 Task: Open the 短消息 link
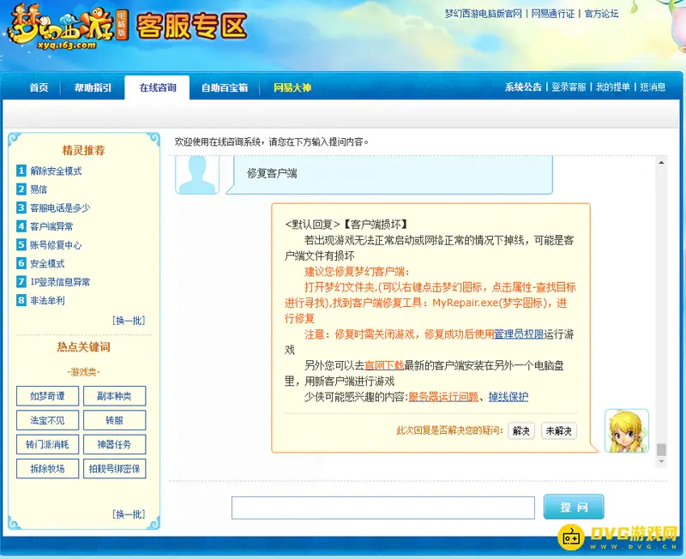[653, 87]
